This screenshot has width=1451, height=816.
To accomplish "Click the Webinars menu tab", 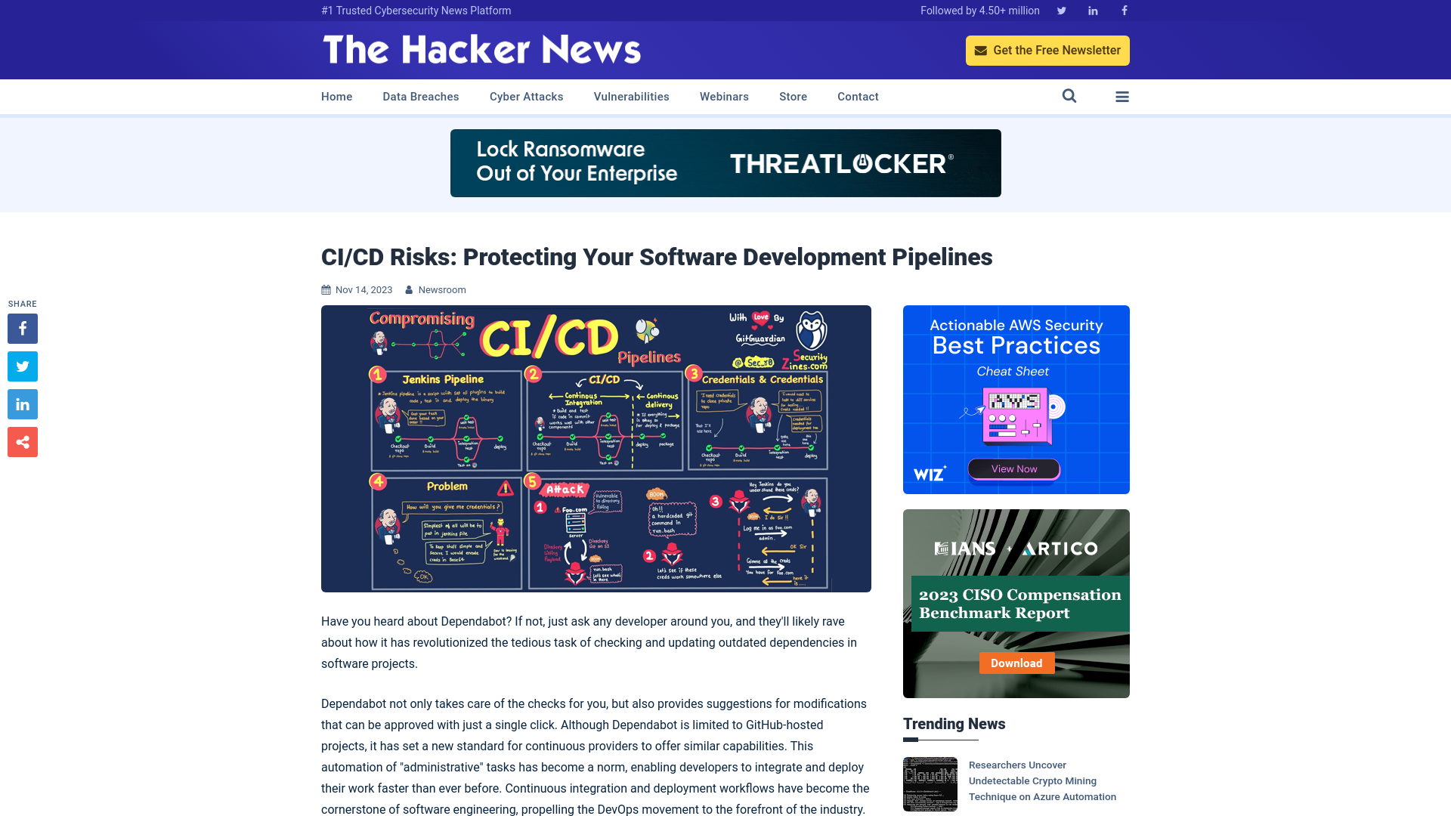I will 725,96.
